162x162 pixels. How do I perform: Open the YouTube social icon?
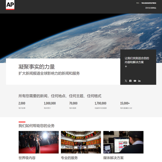tap(135, 81)
